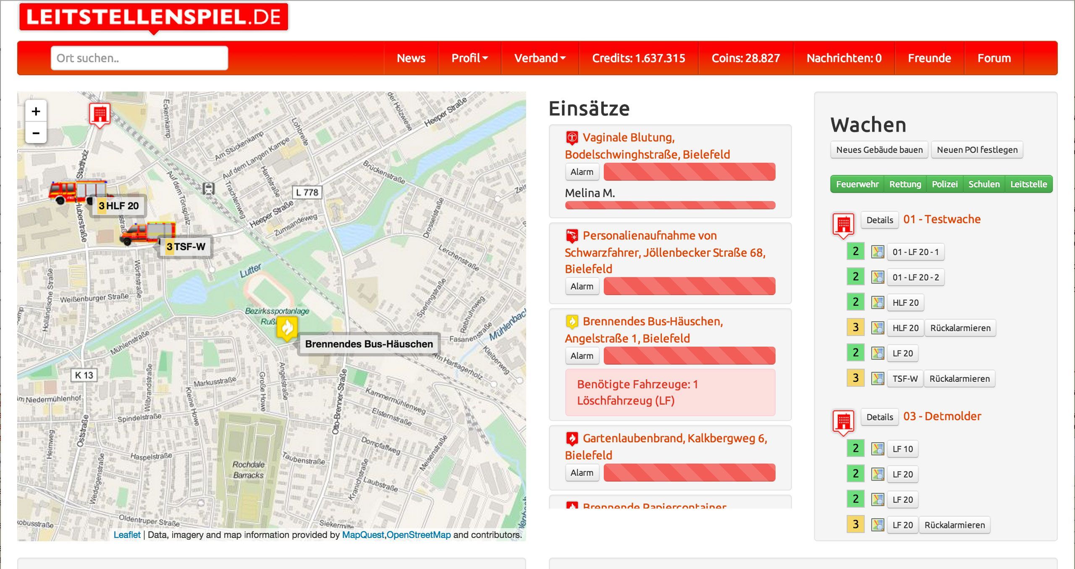Open the News page
Viewport: 1075px width, 569px height.
411,58
